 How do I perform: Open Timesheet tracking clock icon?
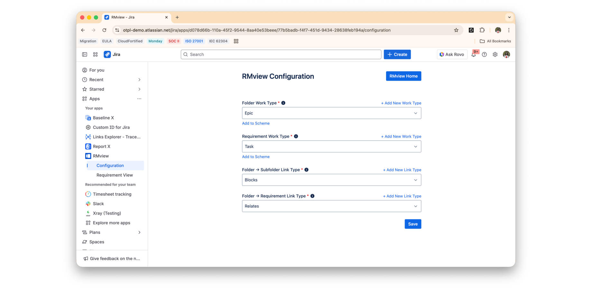(88, 194)
